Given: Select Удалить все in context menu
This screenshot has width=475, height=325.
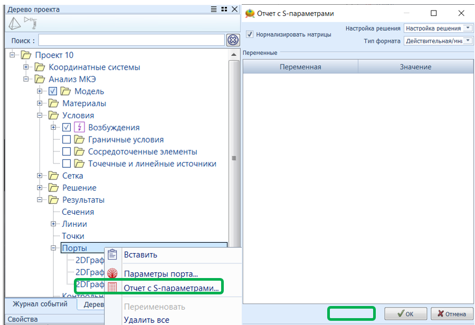Looking at the screenshot, I should tap(146, 320).
